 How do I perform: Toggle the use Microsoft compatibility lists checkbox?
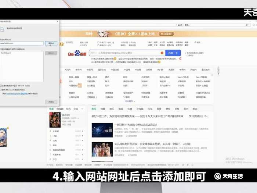1,90
